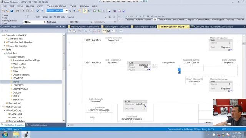Select Controller Tags in the organizer tree
The image size is (246, 138).
16,39
